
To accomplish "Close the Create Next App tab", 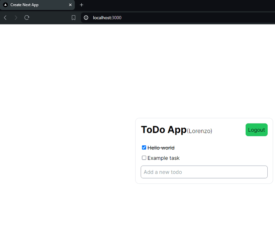I will coord(70,5).
